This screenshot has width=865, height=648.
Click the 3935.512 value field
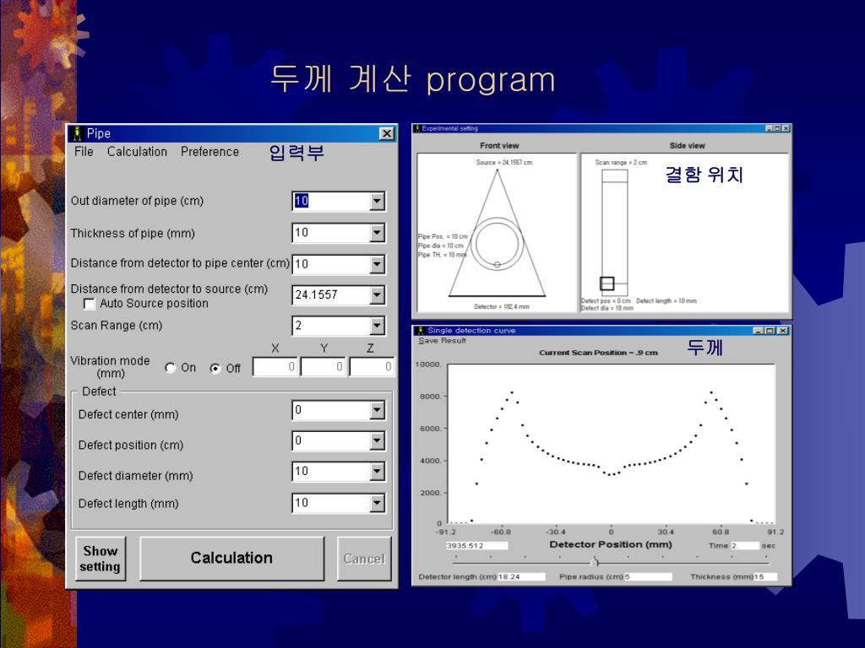476,546
